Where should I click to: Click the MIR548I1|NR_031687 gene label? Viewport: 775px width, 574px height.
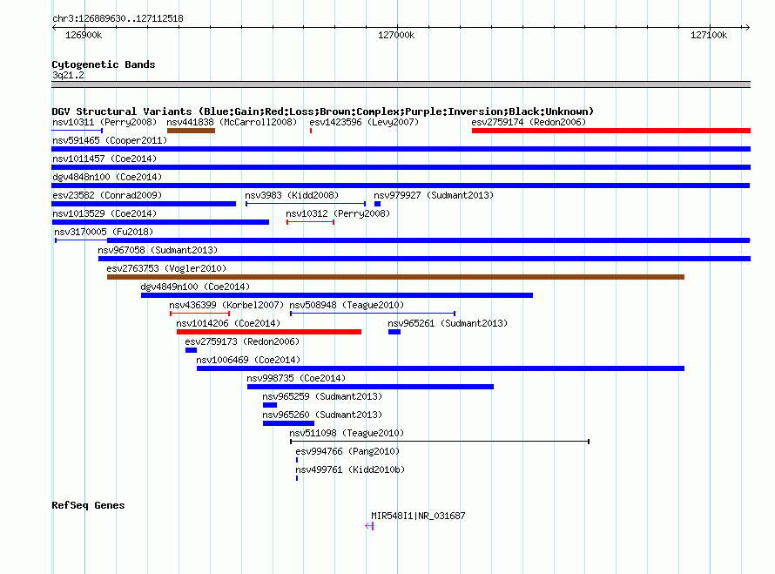tap(418, 516)
